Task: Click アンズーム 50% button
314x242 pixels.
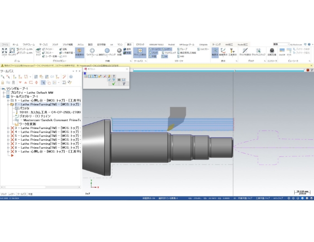Action: point(25,49)
